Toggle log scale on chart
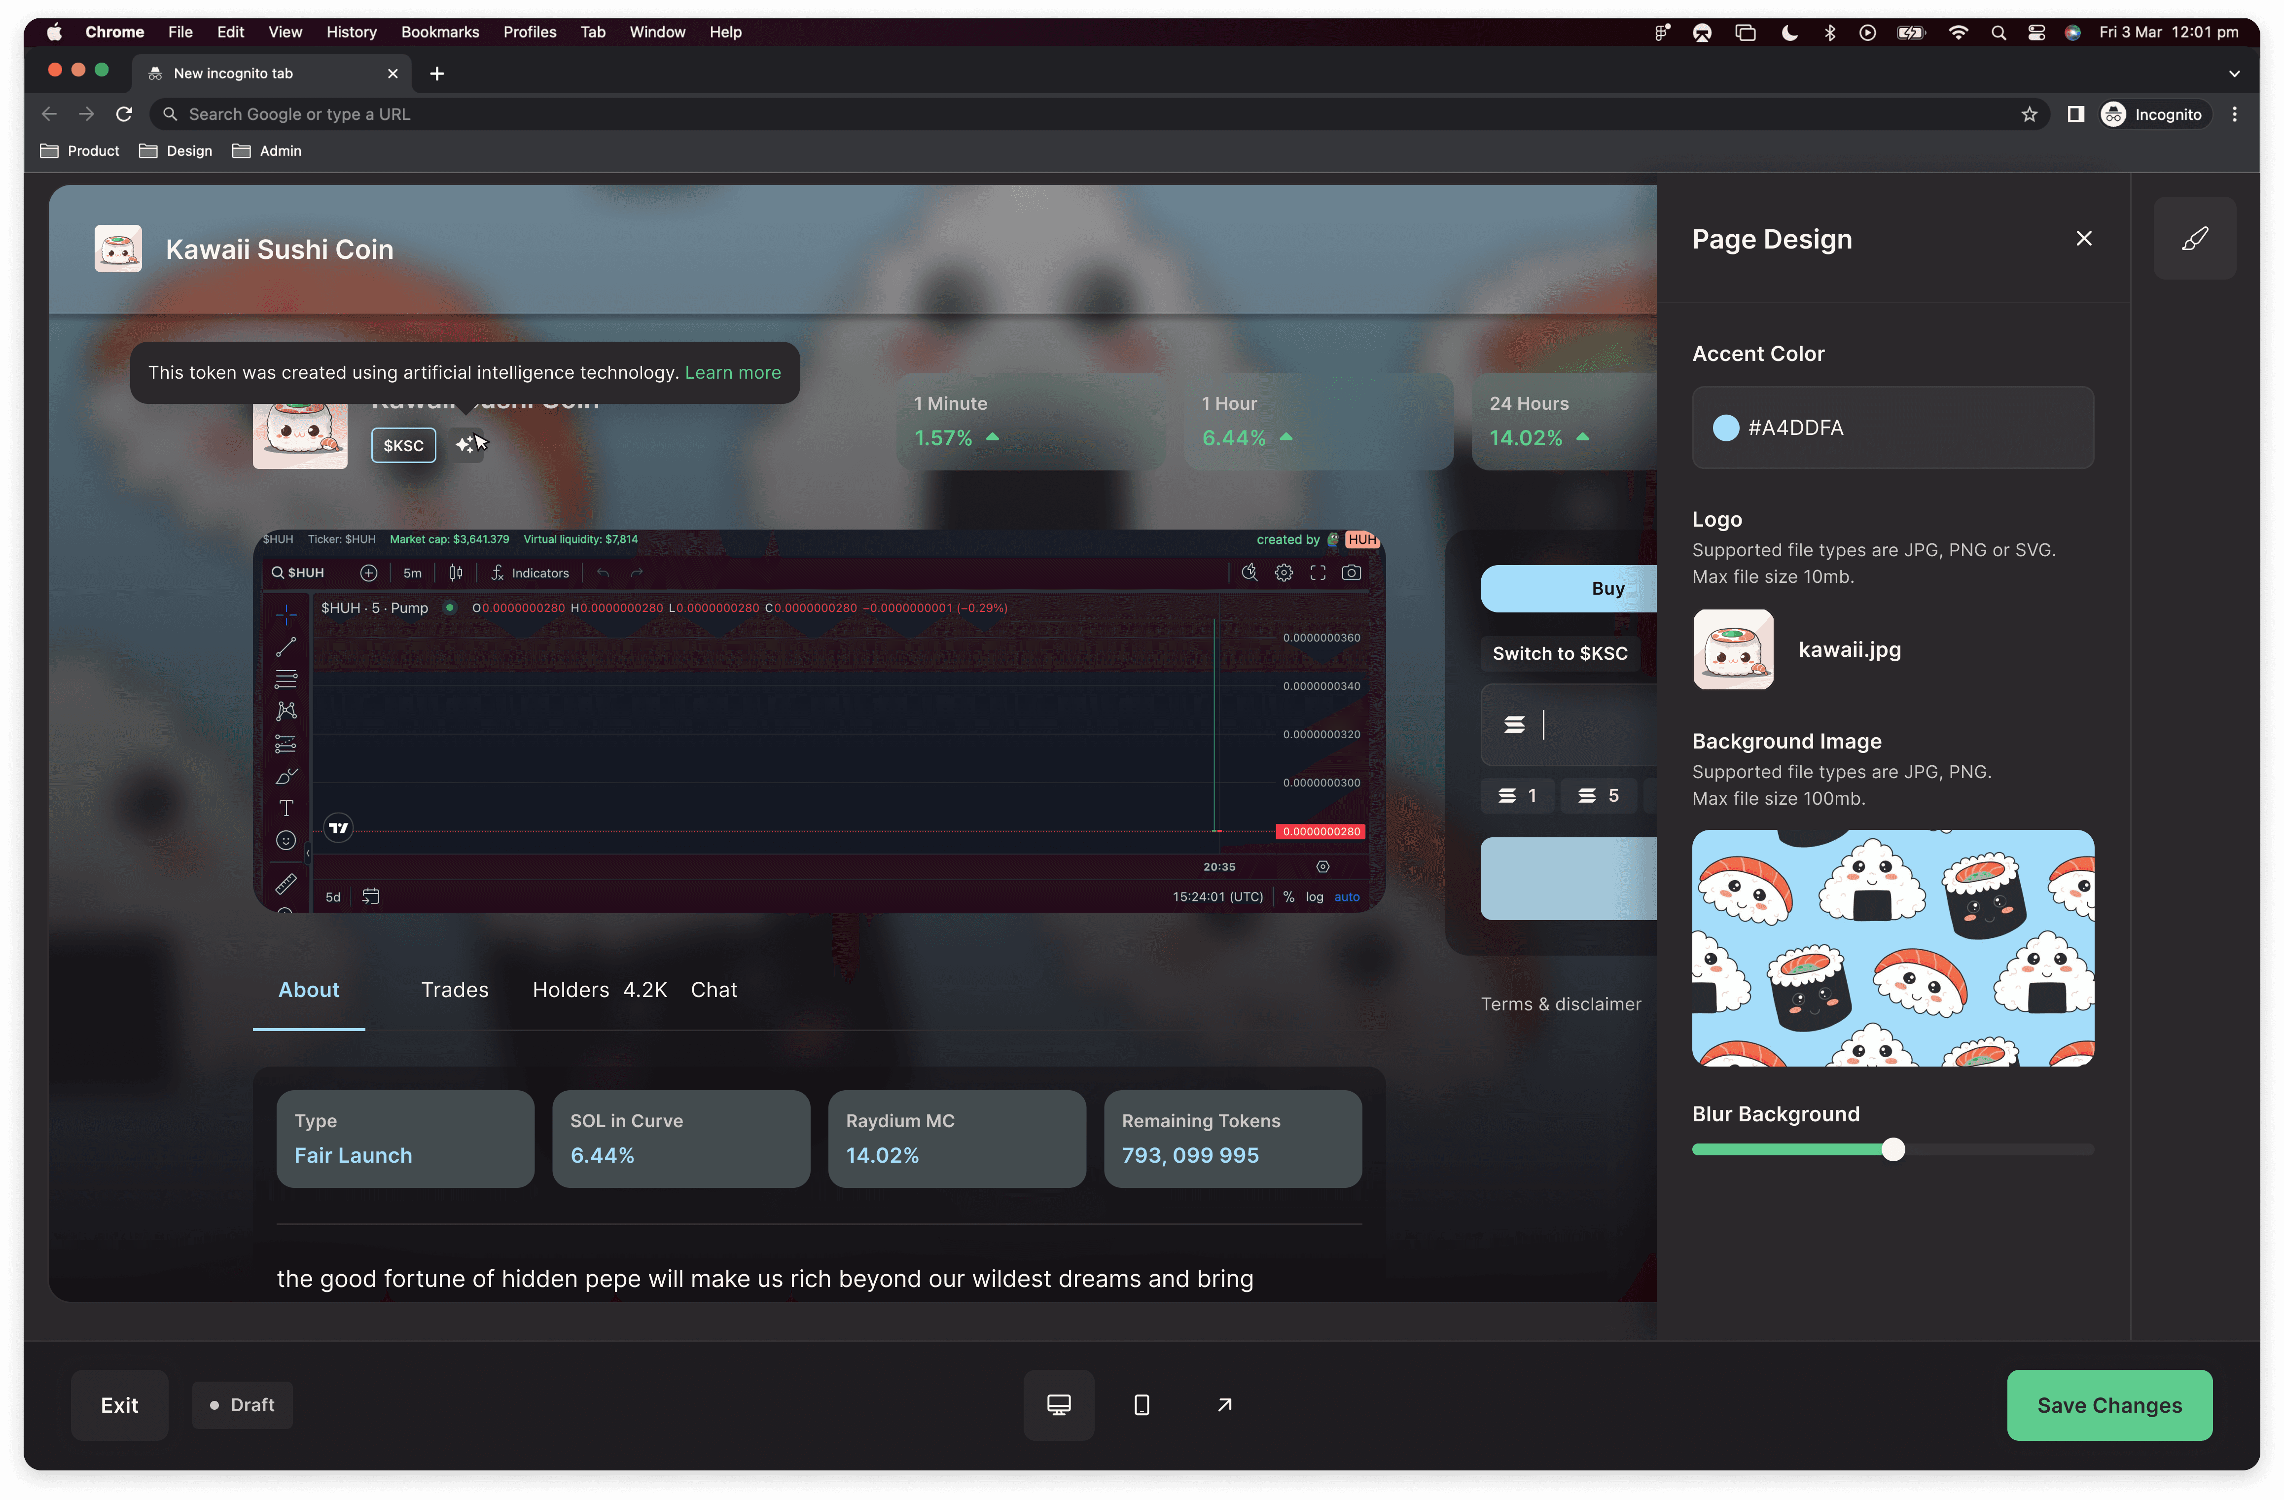2284x1500 pixels. click(x=1314, y=896)
